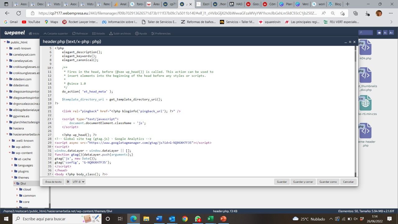Viewport: 398px width, 224px height.
Task: Open Word from the Windows taskbar
Action: point(159,219)
